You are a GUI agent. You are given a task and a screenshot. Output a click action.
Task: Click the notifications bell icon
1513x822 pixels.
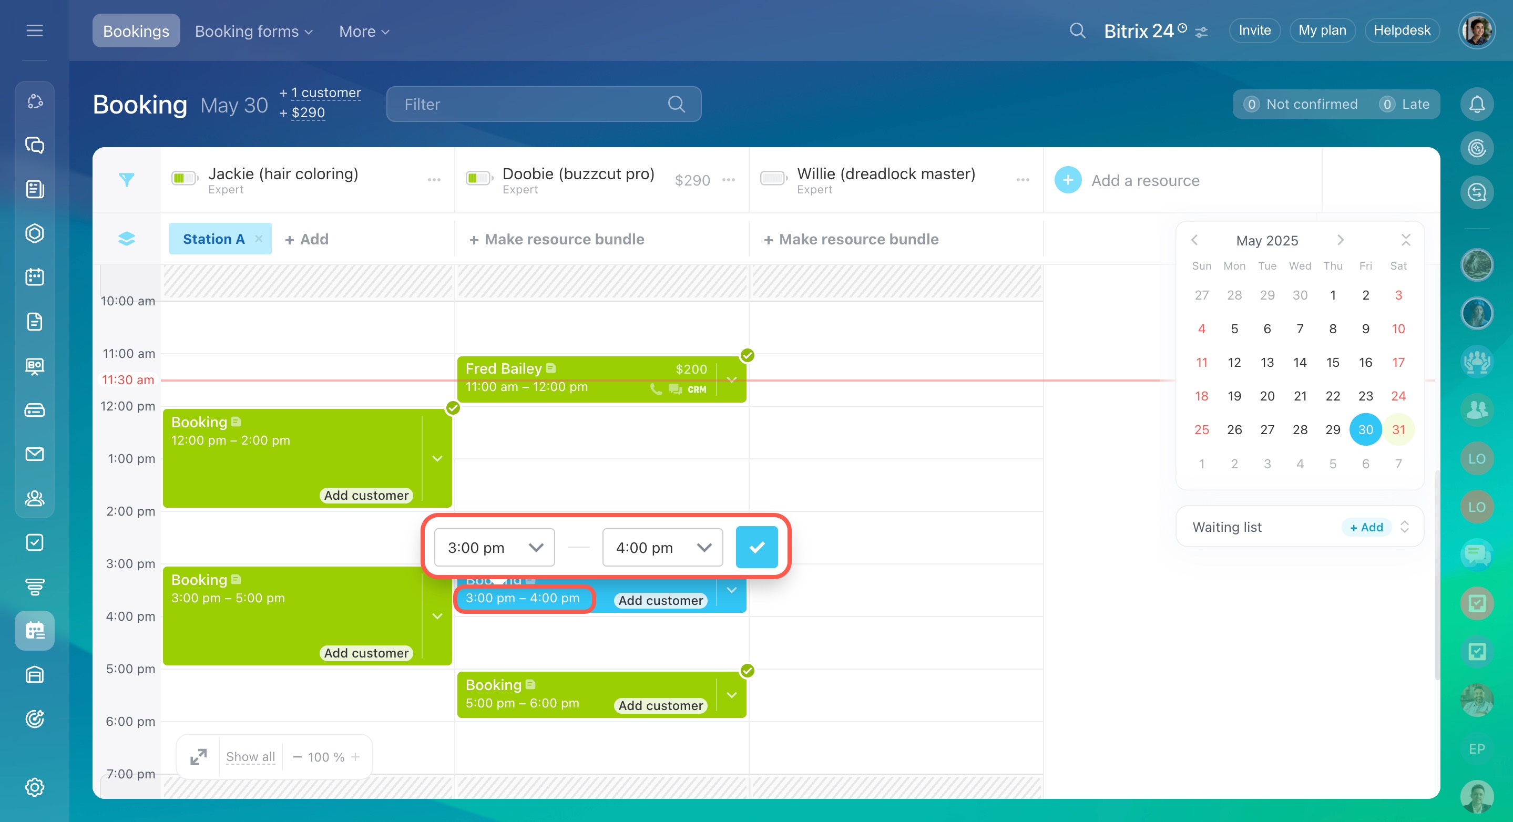(x=1477, y=105)
